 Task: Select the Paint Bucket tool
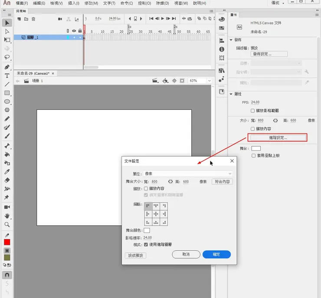[7, 154]
